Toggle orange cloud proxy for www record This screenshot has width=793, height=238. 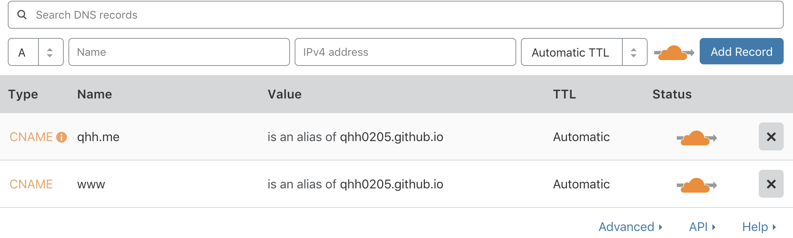point(697,185)
